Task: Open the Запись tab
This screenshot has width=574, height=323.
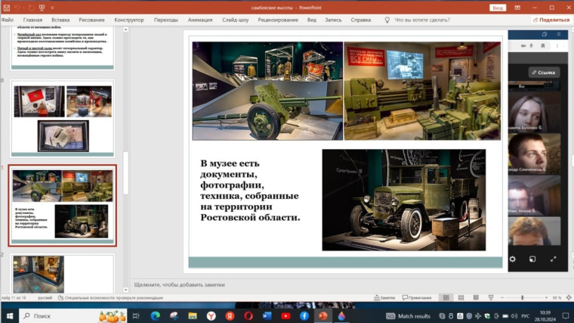Action: (333, 20)
